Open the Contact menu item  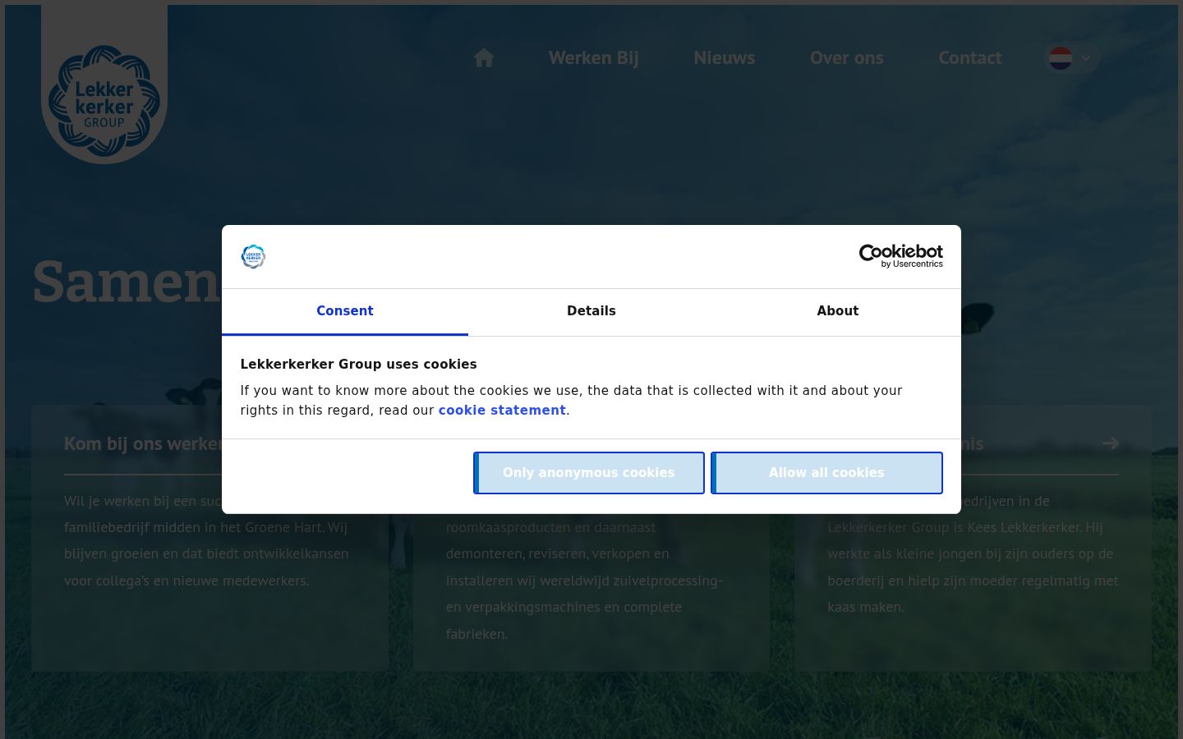[970, 57]
